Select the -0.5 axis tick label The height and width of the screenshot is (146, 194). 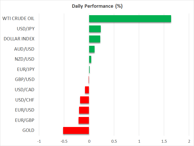64,141
